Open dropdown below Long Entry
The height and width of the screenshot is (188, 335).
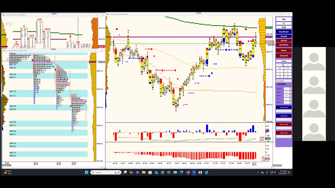[284, 111]
